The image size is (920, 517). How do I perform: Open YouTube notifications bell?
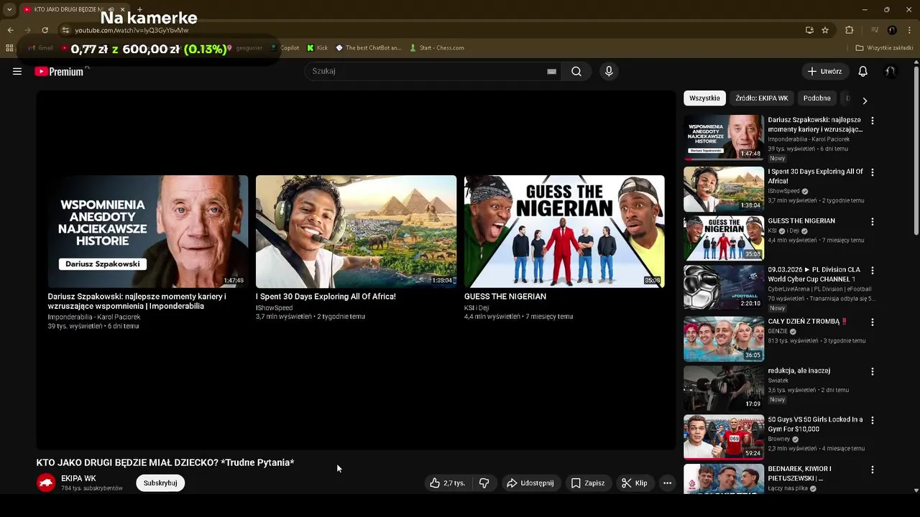863,71
